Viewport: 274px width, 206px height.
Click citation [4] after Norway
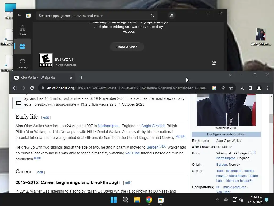click(x=177, y=136)
